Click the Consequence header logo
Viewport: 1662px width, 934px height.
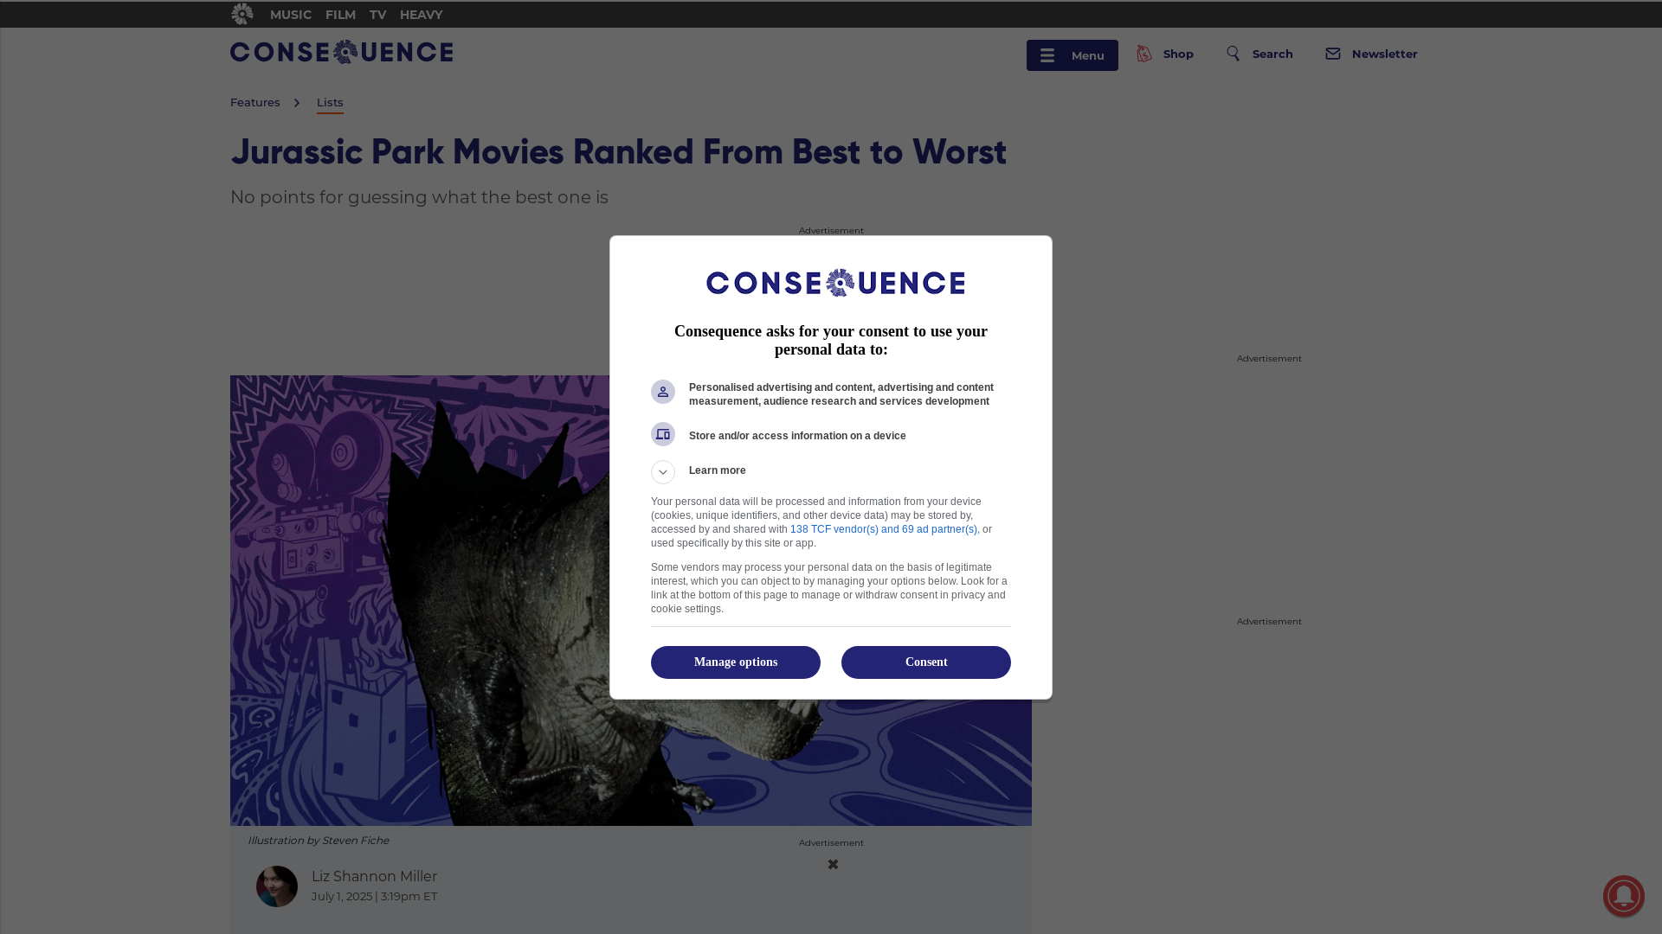pyautogui.click(x=341, y=52)
